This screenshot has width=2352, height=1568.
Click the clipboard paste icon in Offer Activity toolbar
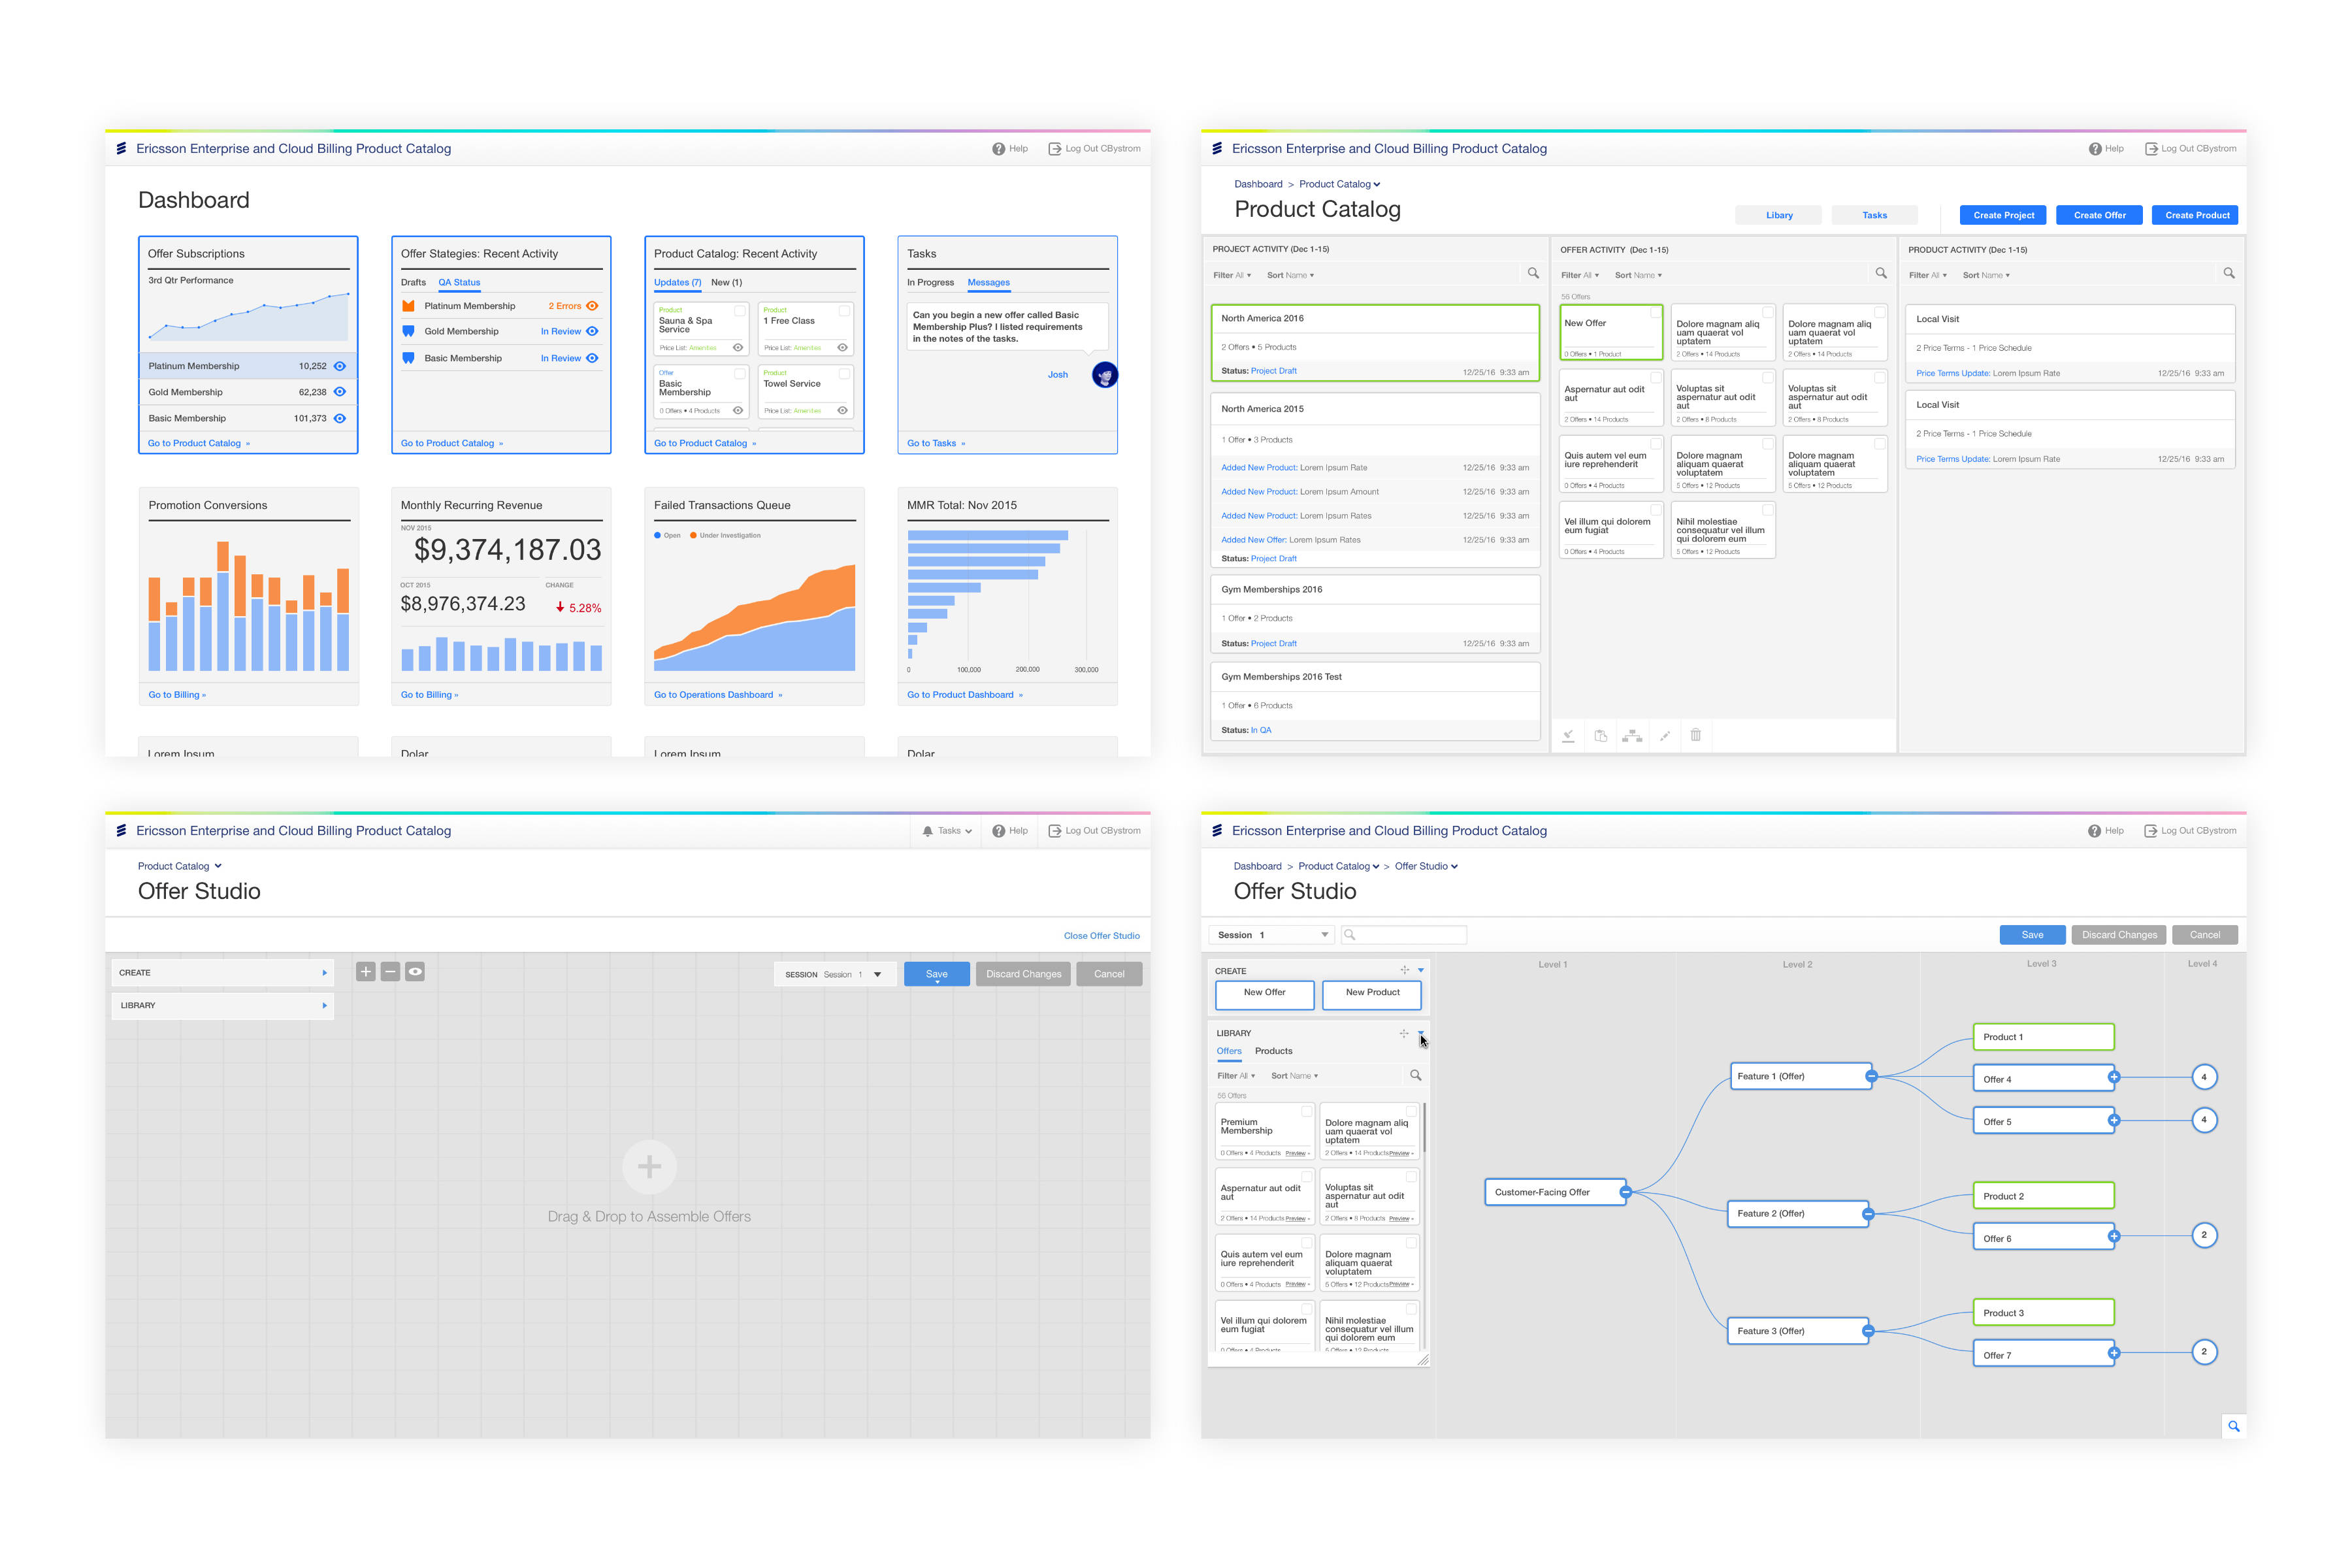pos(1600,735)
